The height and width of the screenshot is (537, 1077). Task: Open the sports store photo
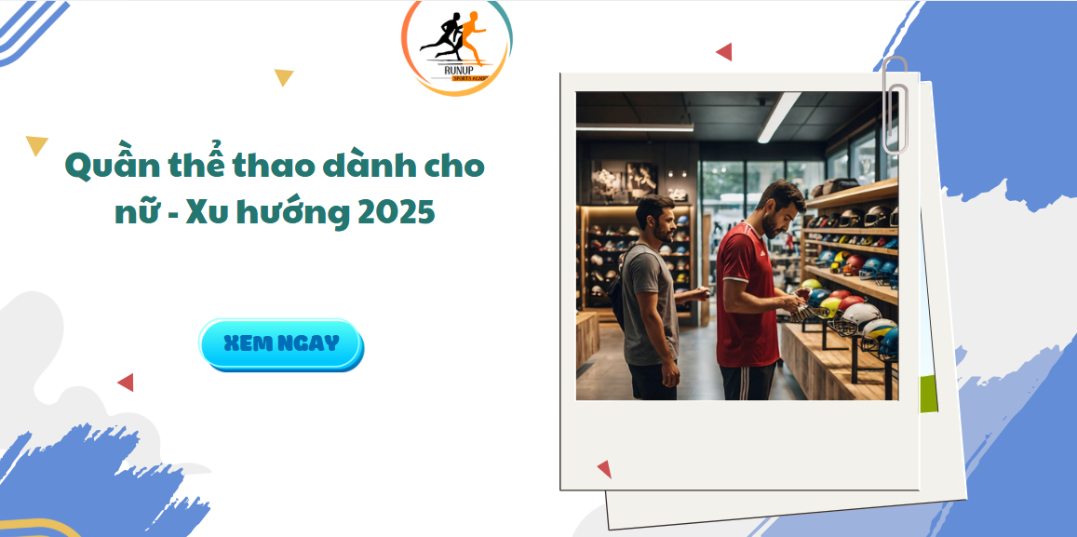737,246
